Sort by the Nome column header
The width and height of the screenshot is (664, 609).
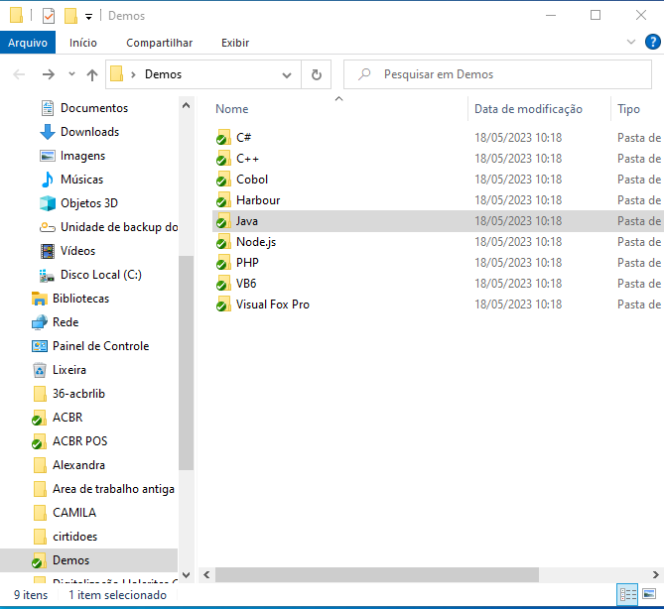(x=231, y=109)
